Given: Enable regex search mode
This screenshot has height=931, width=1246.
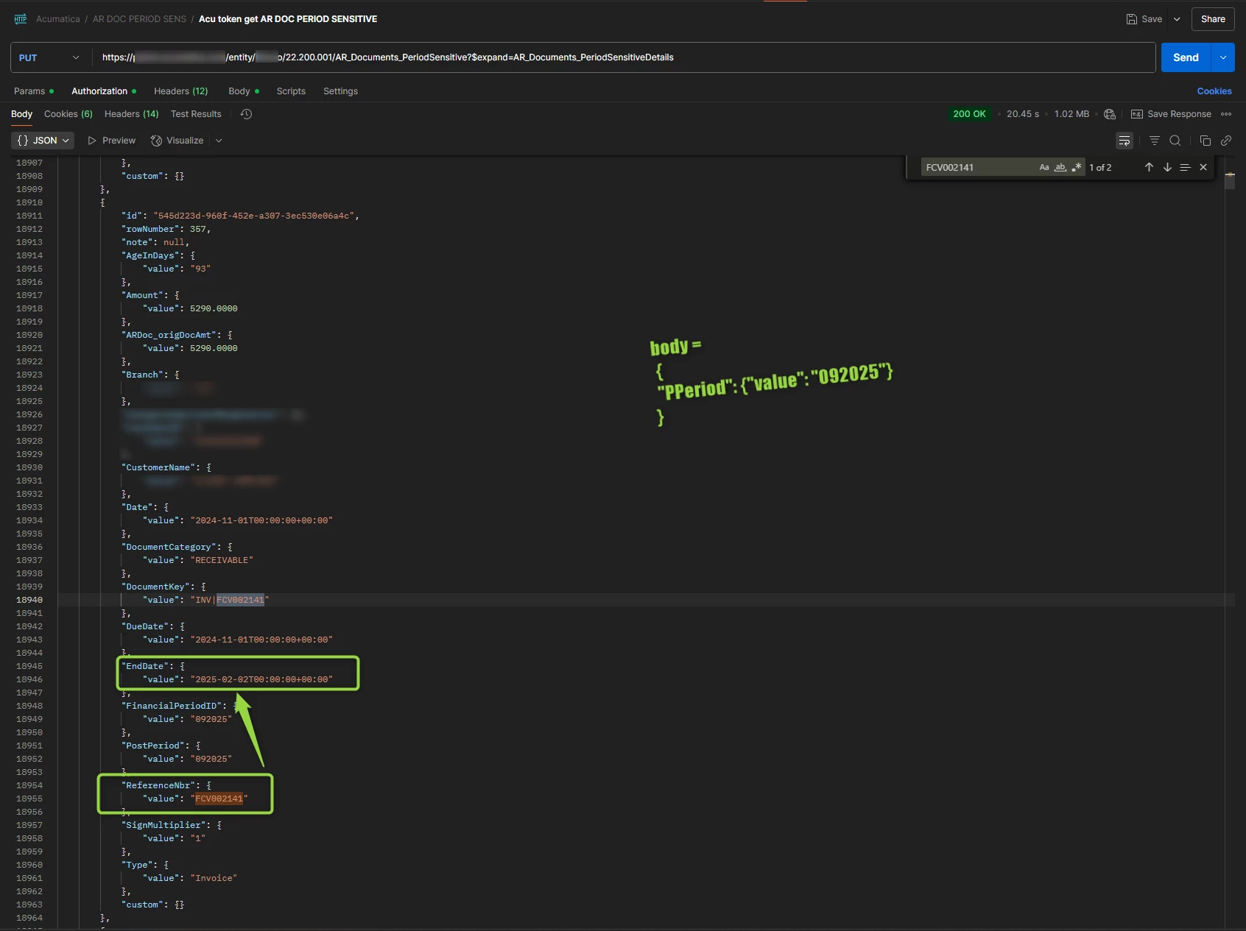Looking at the screenshot, I should 1077,167.
